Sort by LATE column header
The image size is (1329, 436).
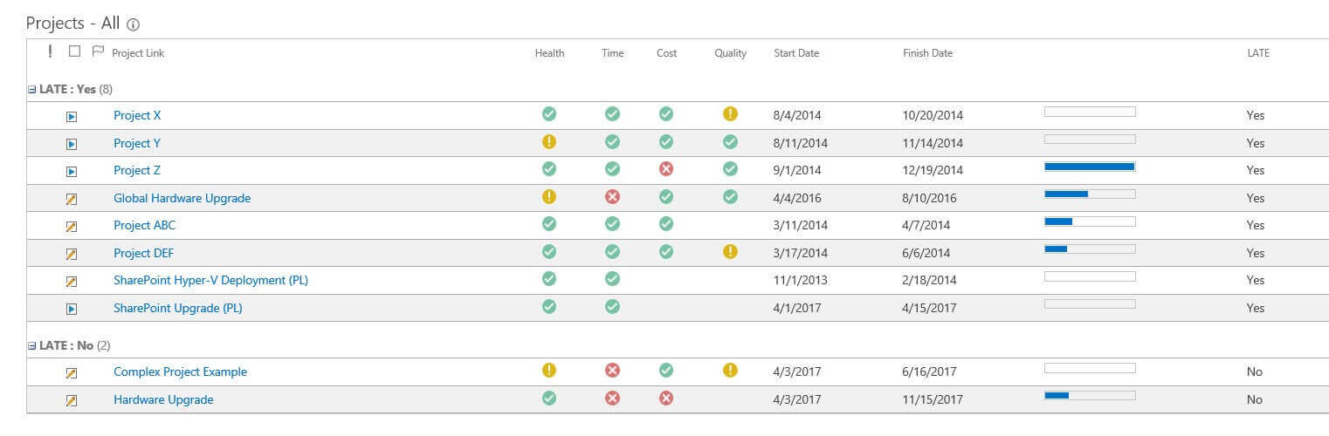pos(1257,53)
